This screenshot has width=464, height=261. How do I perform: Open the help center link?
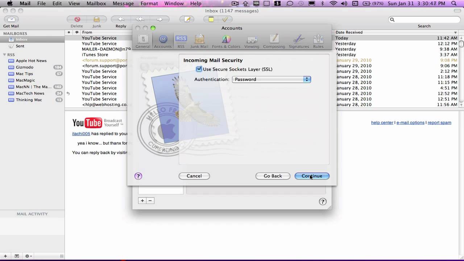click(x=382, y=123)
